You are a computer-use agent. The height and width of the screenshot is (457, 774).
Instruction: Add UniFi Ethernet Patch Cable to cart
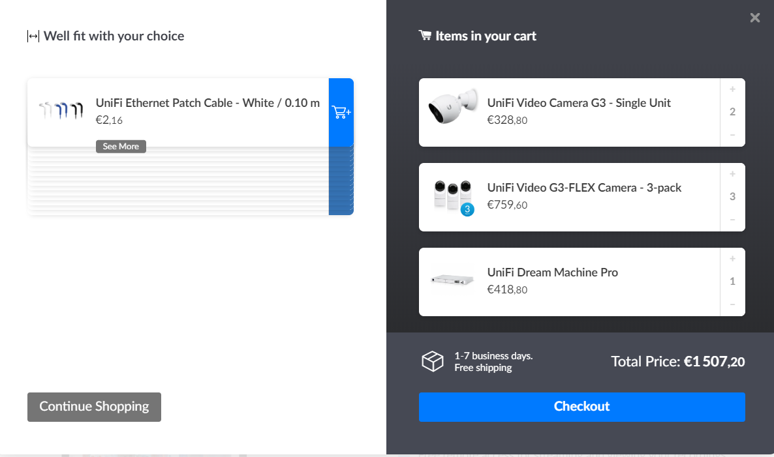341,112
